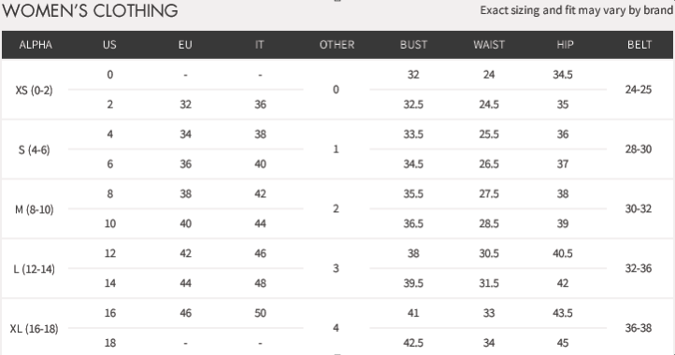The width and height of the screenshot is (675, 355).
Task: Click the hip value 43.5 cell
Action: pos(563,313)
